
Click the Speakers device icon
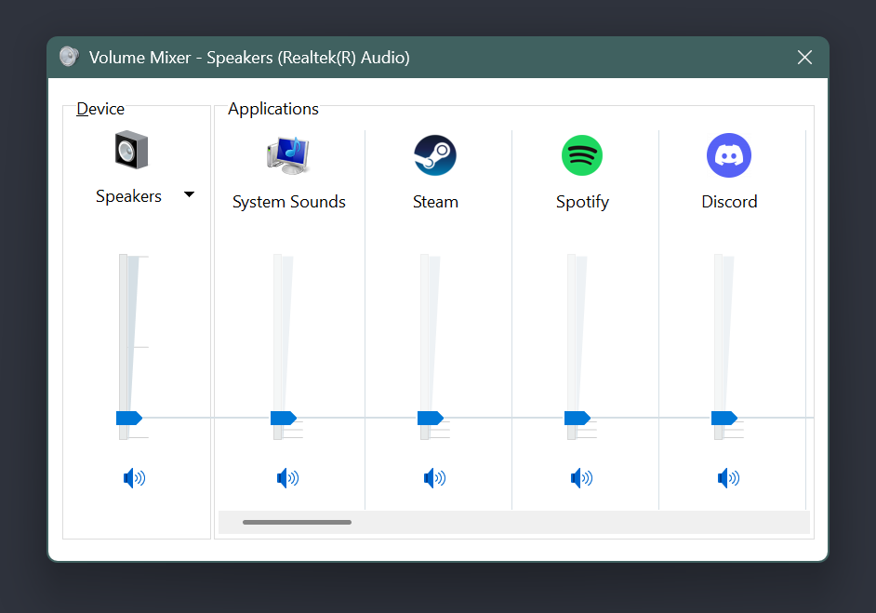click(x=131, y=150)
